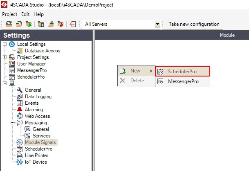Click the orange arrow exit toolbar icon

(x=72, y=24)
